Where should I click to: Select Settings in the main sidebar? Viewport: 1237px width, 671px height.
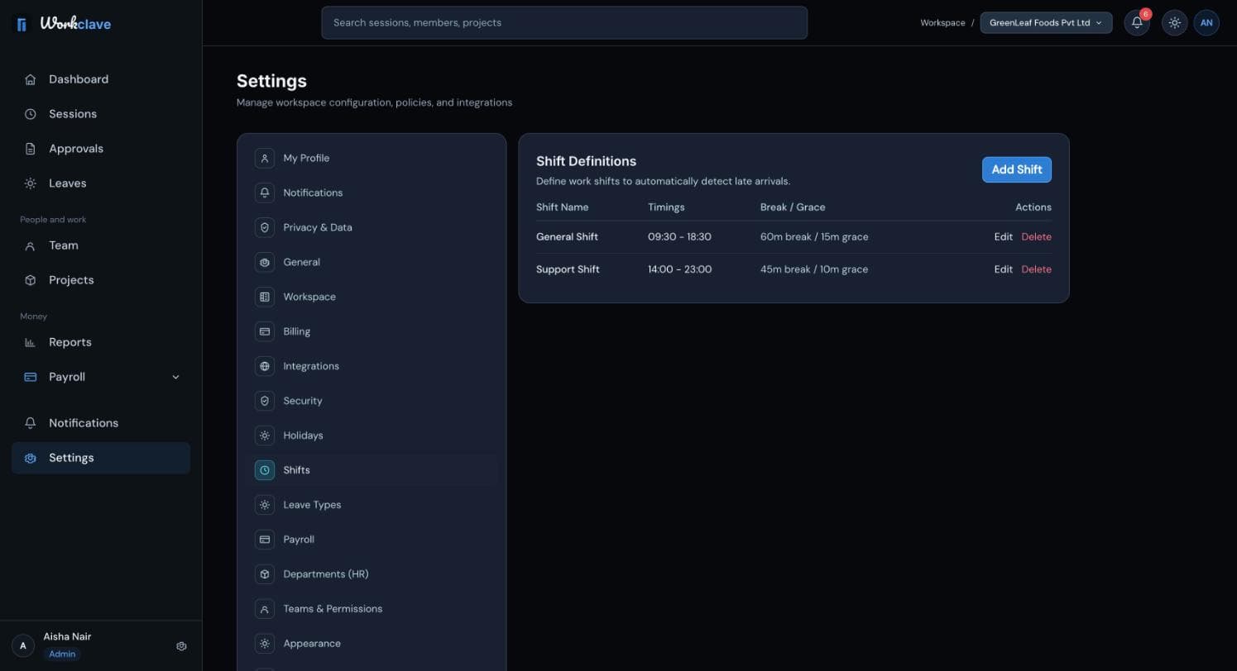click(x=101, y=458)
